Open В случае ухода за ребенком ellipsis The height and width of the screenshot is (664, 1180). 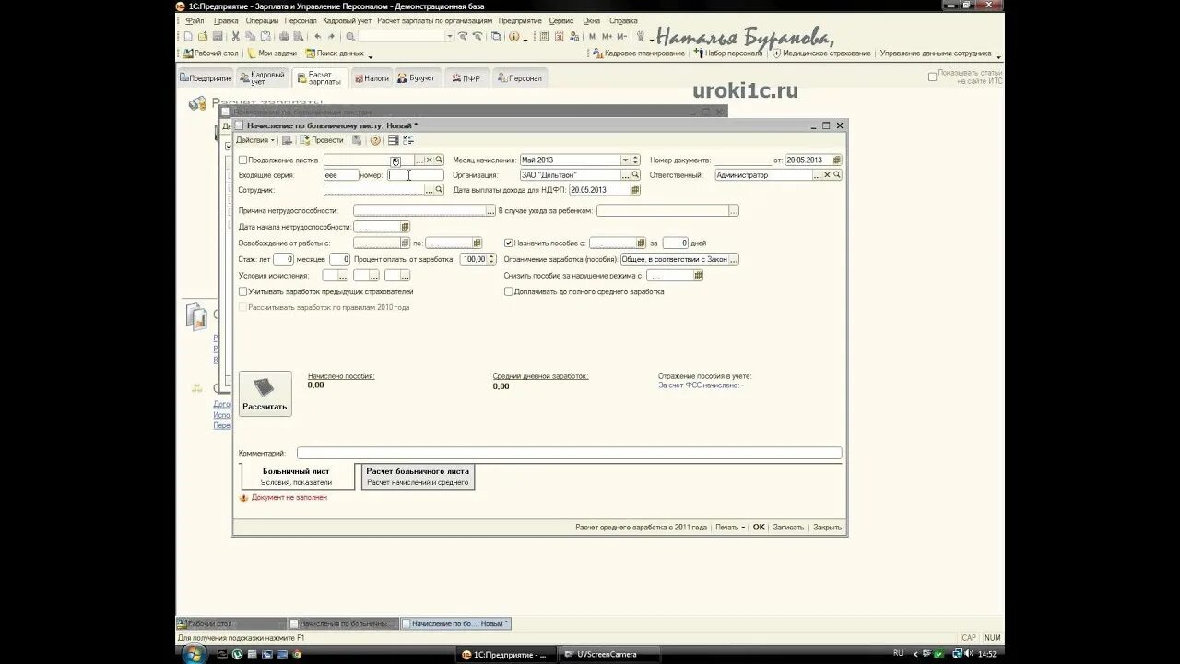pyautogui.click(x=734, y=211)
